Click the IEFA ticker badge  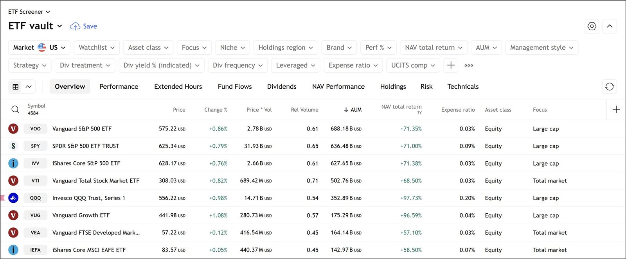point(35,250)
